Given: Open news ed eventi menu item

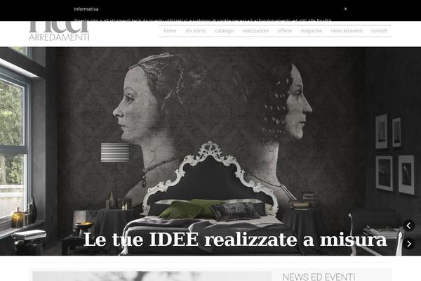Looking at the screenshot, I should click(x=347, y=31).
